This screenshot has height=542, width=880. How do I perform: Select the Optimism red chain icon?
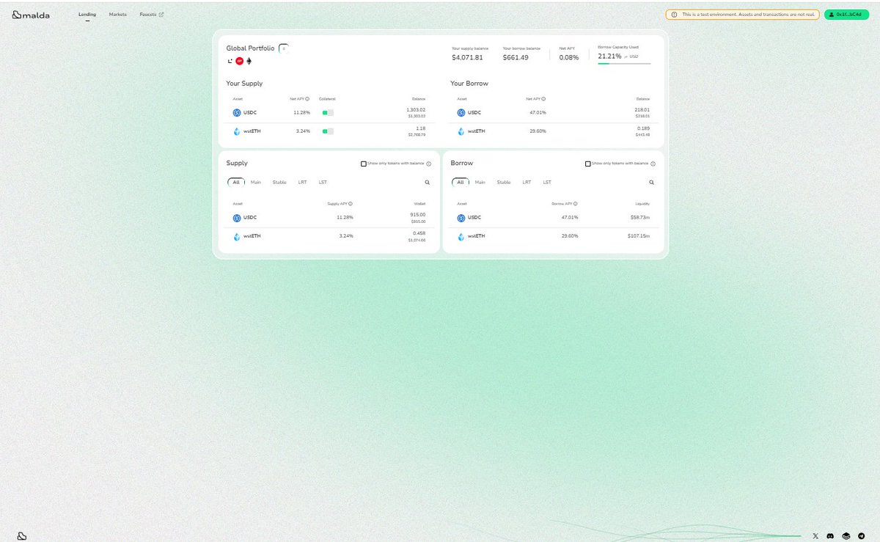[x=239, y=61]
